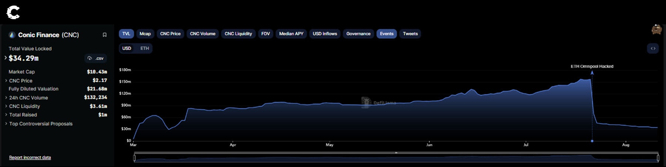Screen dimensions: 666x167
Task: Enable the Mcap chart metric
Action: [145, 34]
